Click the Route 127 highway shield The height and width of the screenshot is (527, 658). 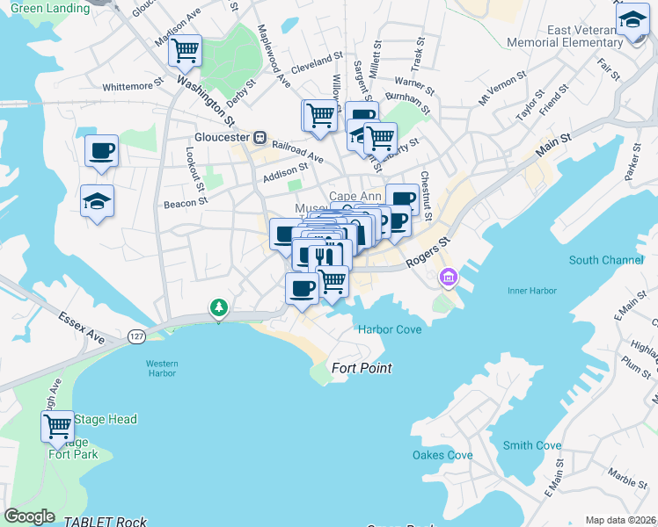(x=136, y=336)
